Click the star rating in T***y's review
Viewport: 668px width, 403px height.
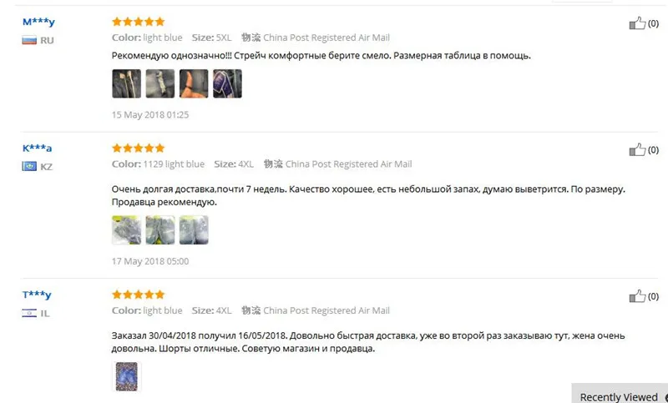tap(138, 295)
